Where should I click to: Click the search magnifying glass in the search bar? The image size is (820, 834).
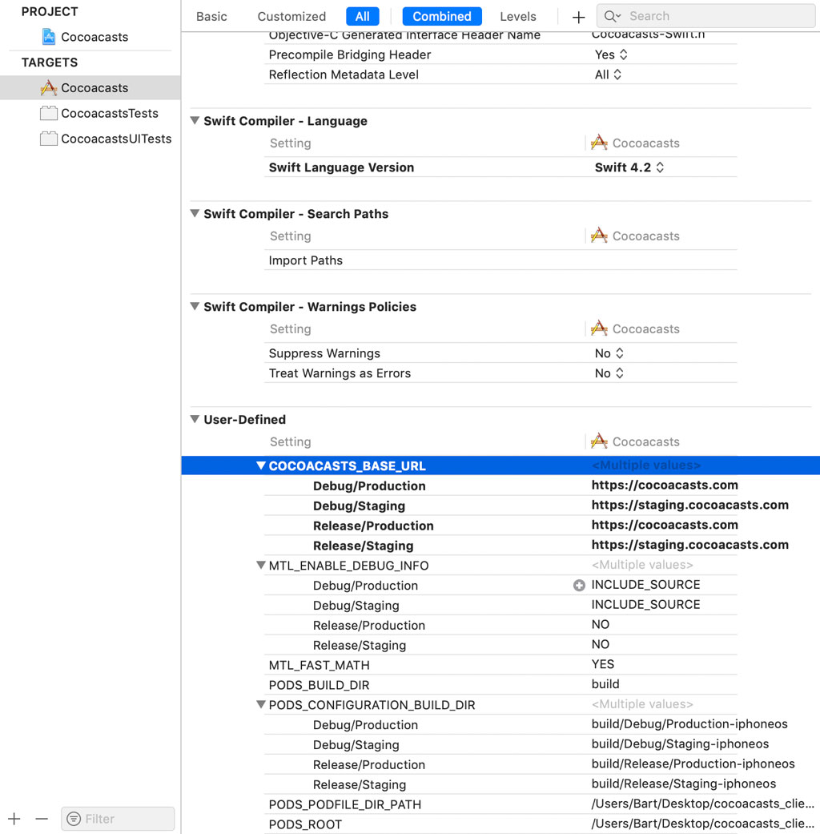(x=610, y=15)
